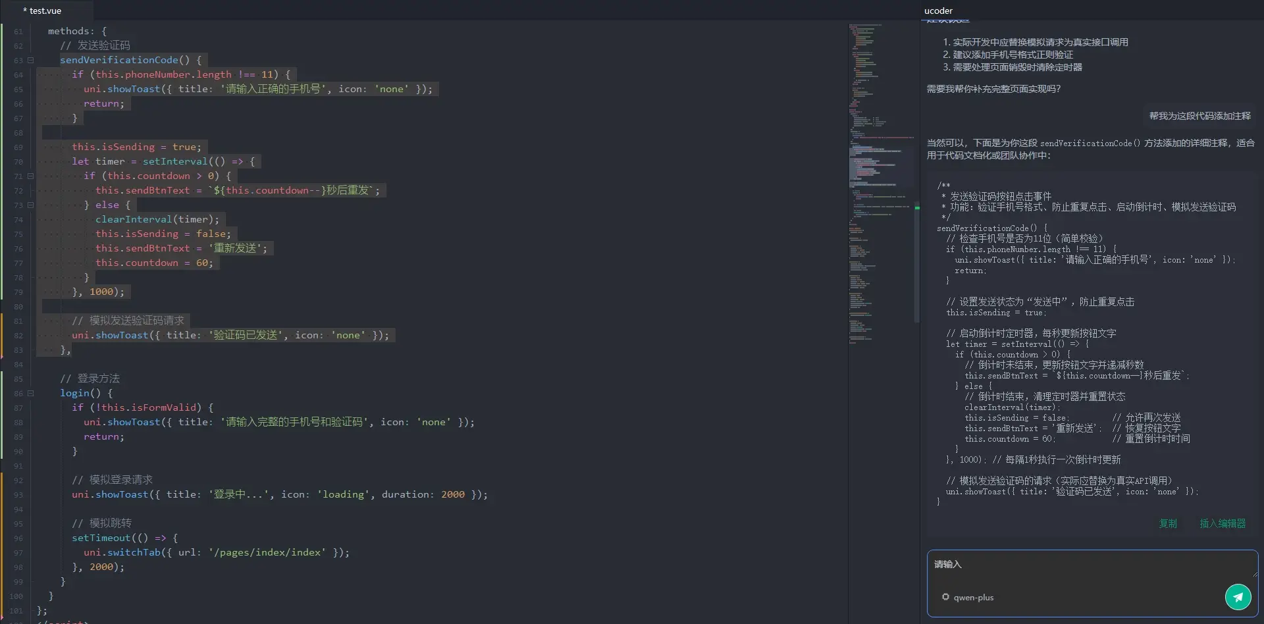Grab the chat textarea resize handle

[1254, 575]
